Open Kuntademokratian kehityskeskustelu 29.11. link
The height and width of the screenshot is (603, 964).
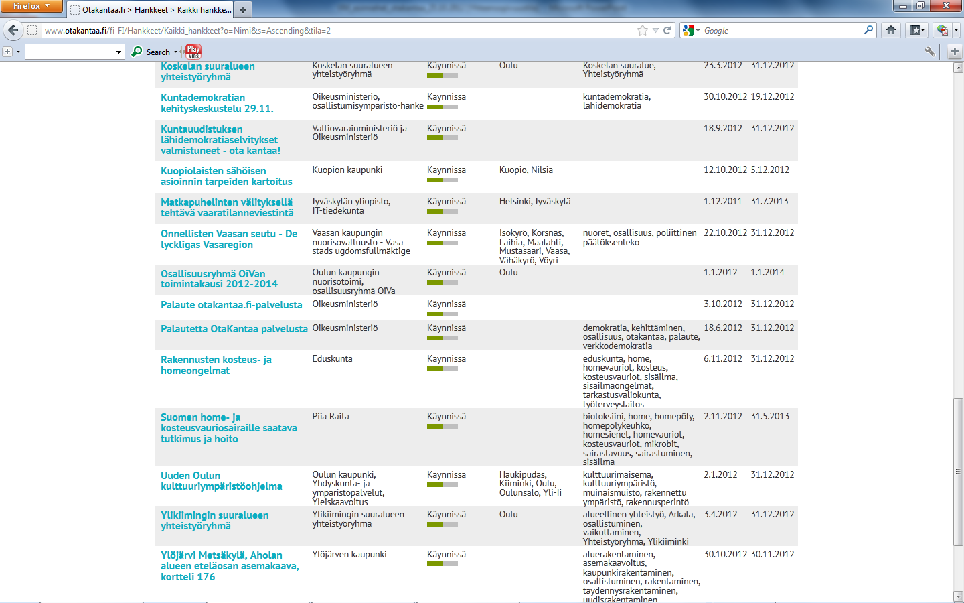click(217, 103)
